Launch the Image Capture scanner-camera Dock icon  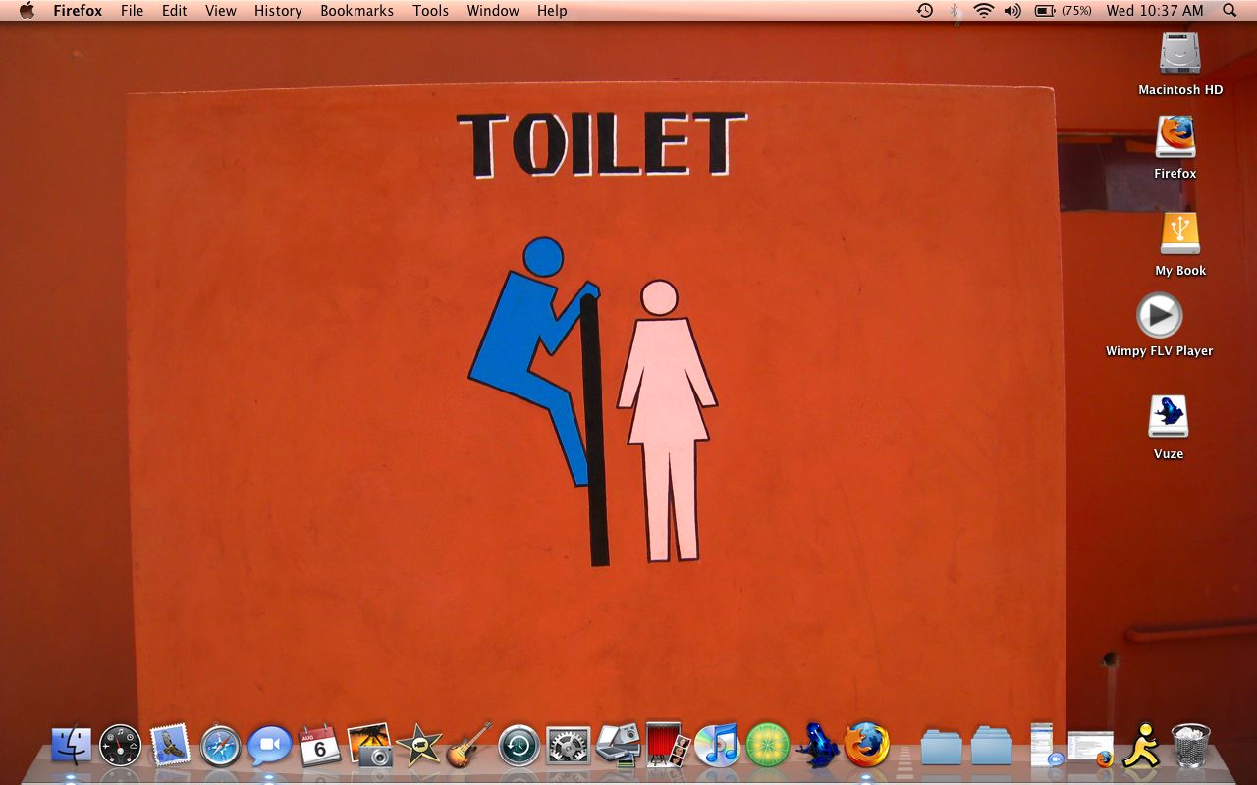point(618,746)
